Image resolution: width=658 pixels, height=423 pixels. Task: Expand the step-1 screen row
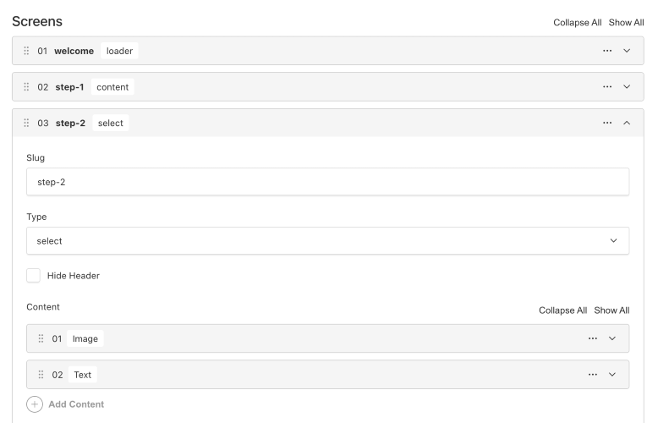[x=627, y=87]
